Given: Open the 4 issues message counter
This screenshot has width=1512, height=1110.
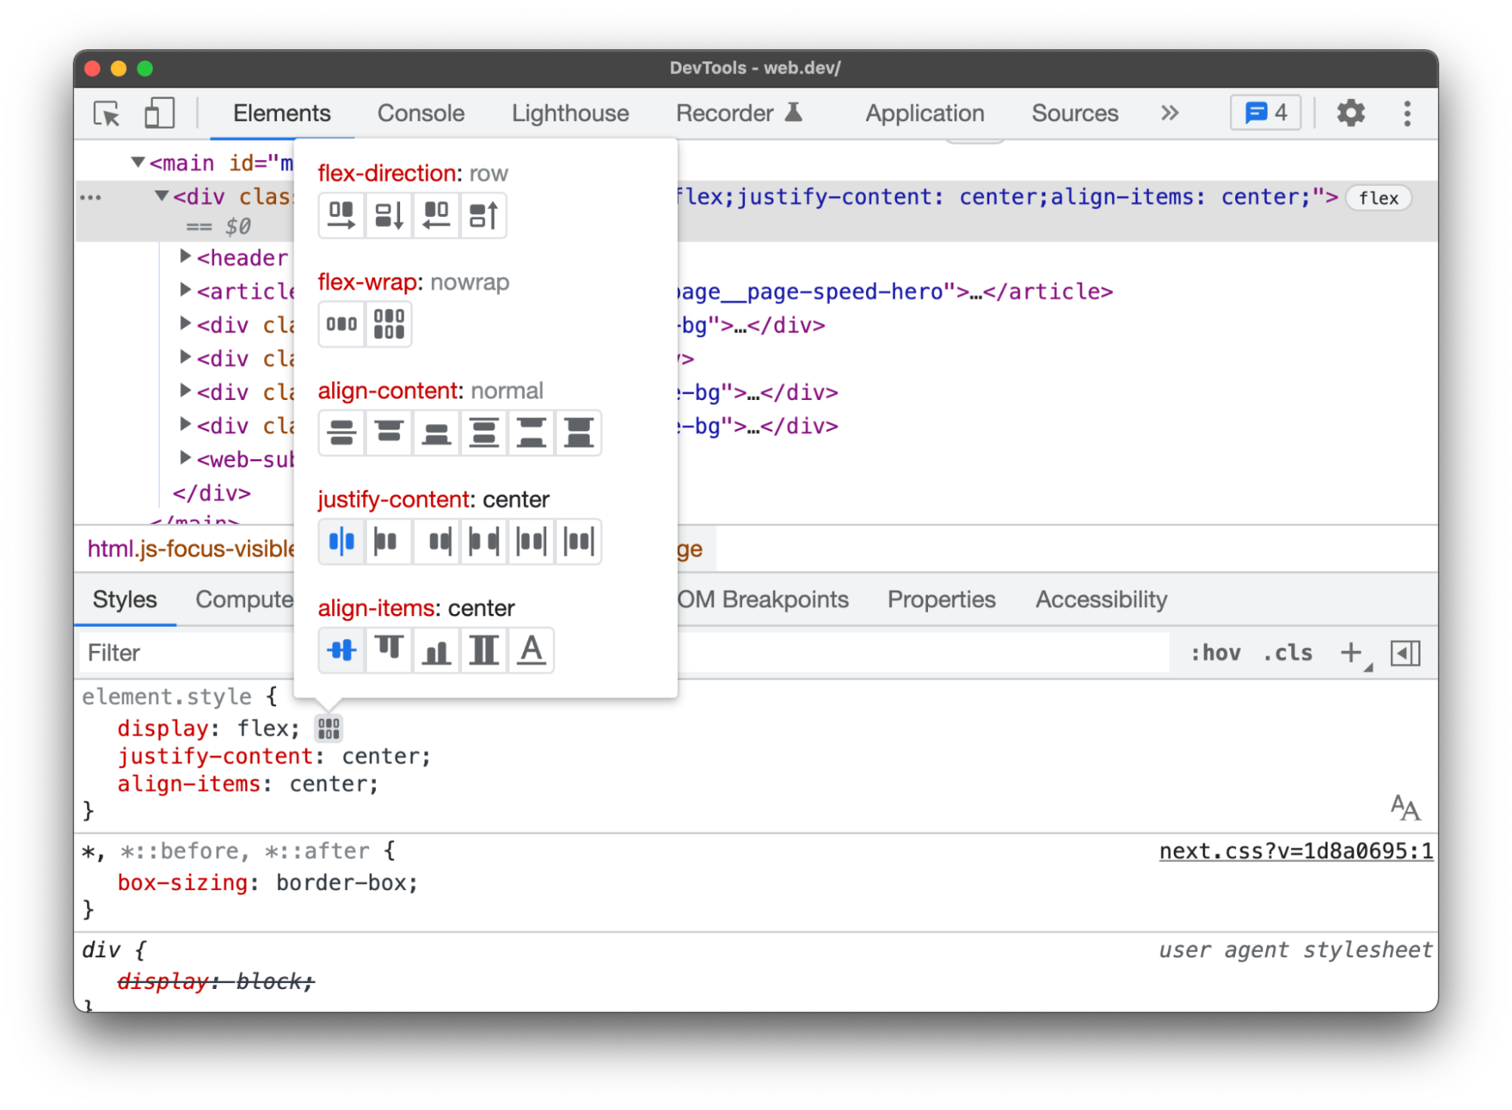Looking at the screenshot, I should [x=1265, y=113].
